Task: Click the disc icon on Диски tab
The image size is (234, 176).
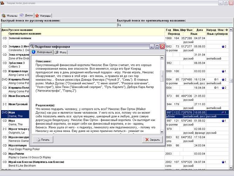Action: [22, 15]
